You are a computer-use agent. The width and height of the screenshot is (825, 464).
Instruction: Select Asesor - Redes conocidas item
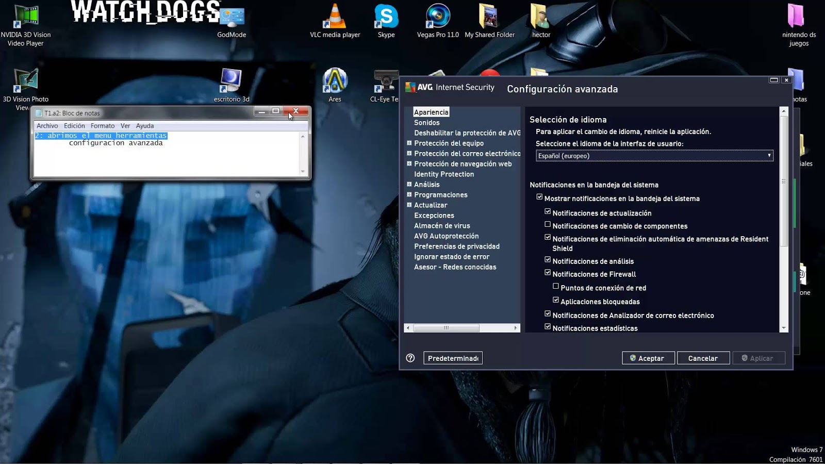click(455, 267)
